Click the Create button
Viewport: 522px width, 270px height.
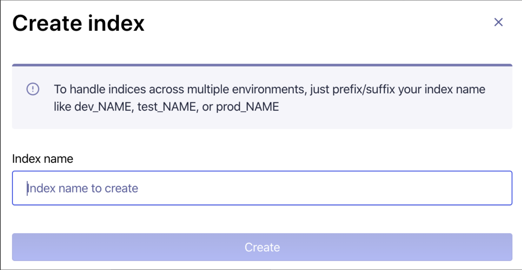tap(262, 247)
